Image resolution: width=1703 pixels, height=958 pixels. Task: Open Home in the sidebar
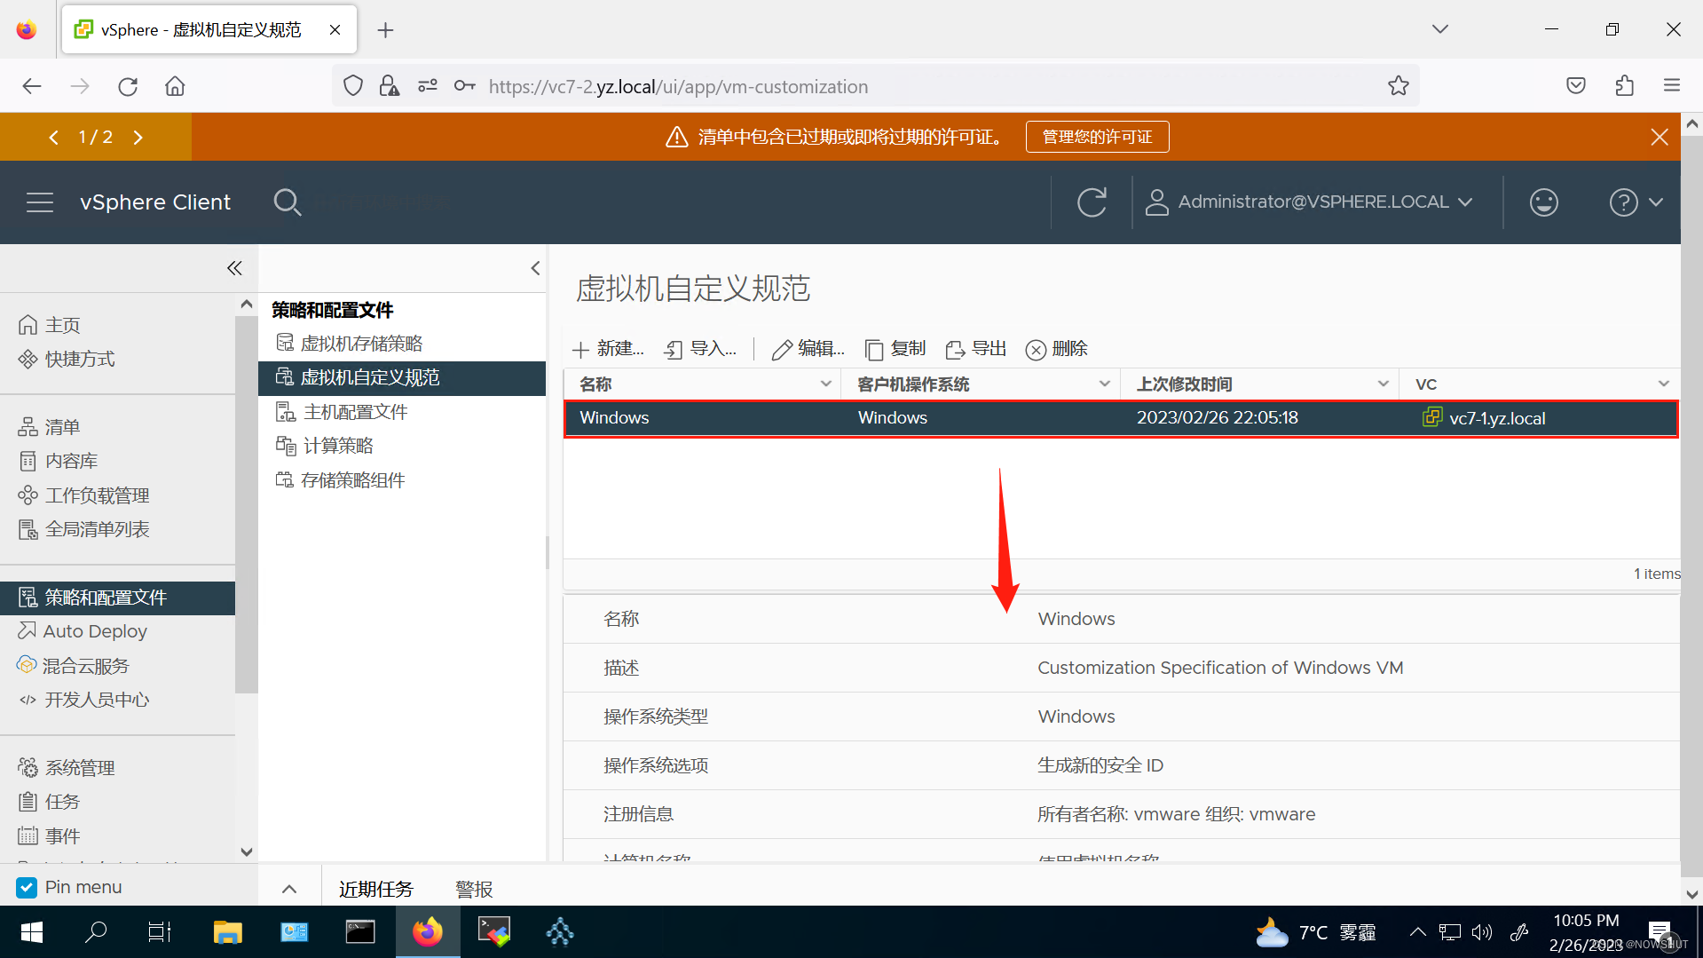(50, 325)
